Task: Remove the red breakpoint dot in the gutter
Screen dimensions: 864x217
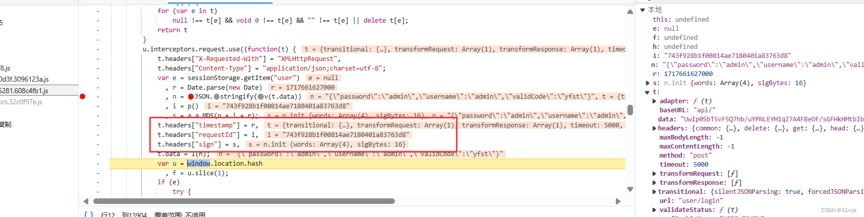Action: (x=83, y=96)
